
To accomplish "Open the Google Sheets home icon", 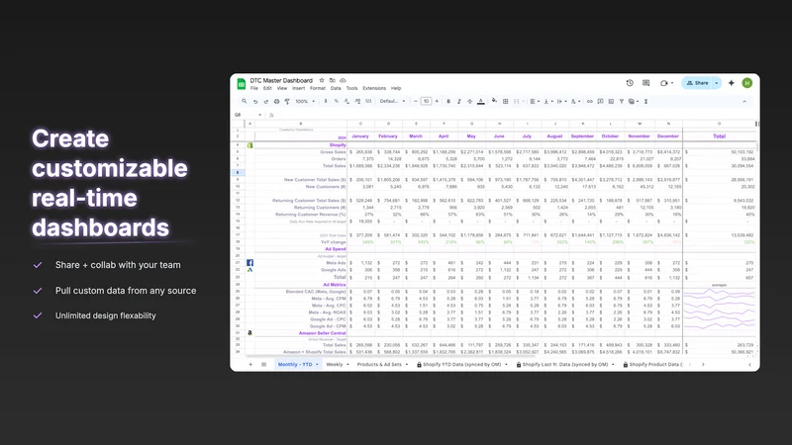I will point(242,84).
